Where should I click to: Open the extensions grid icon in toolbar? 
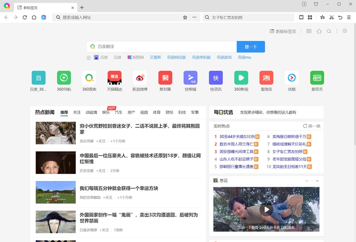pyautogui.click(x=310, y=17)
